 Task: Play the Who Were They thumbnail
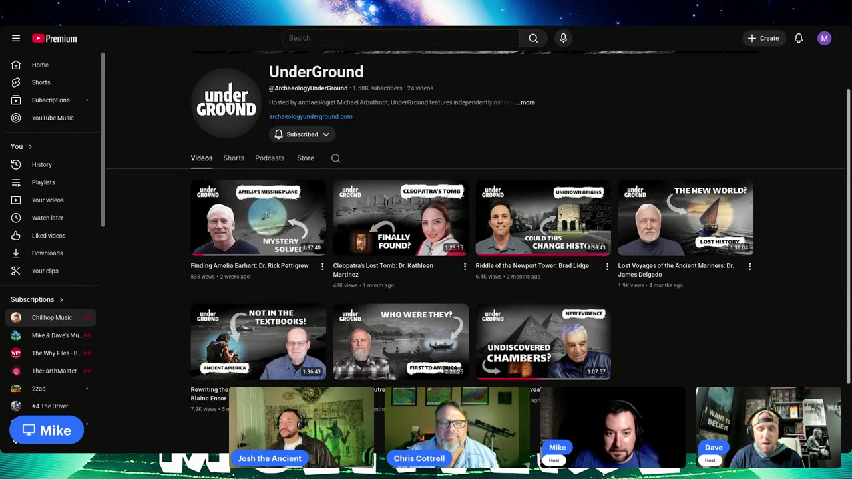point(401,342)
